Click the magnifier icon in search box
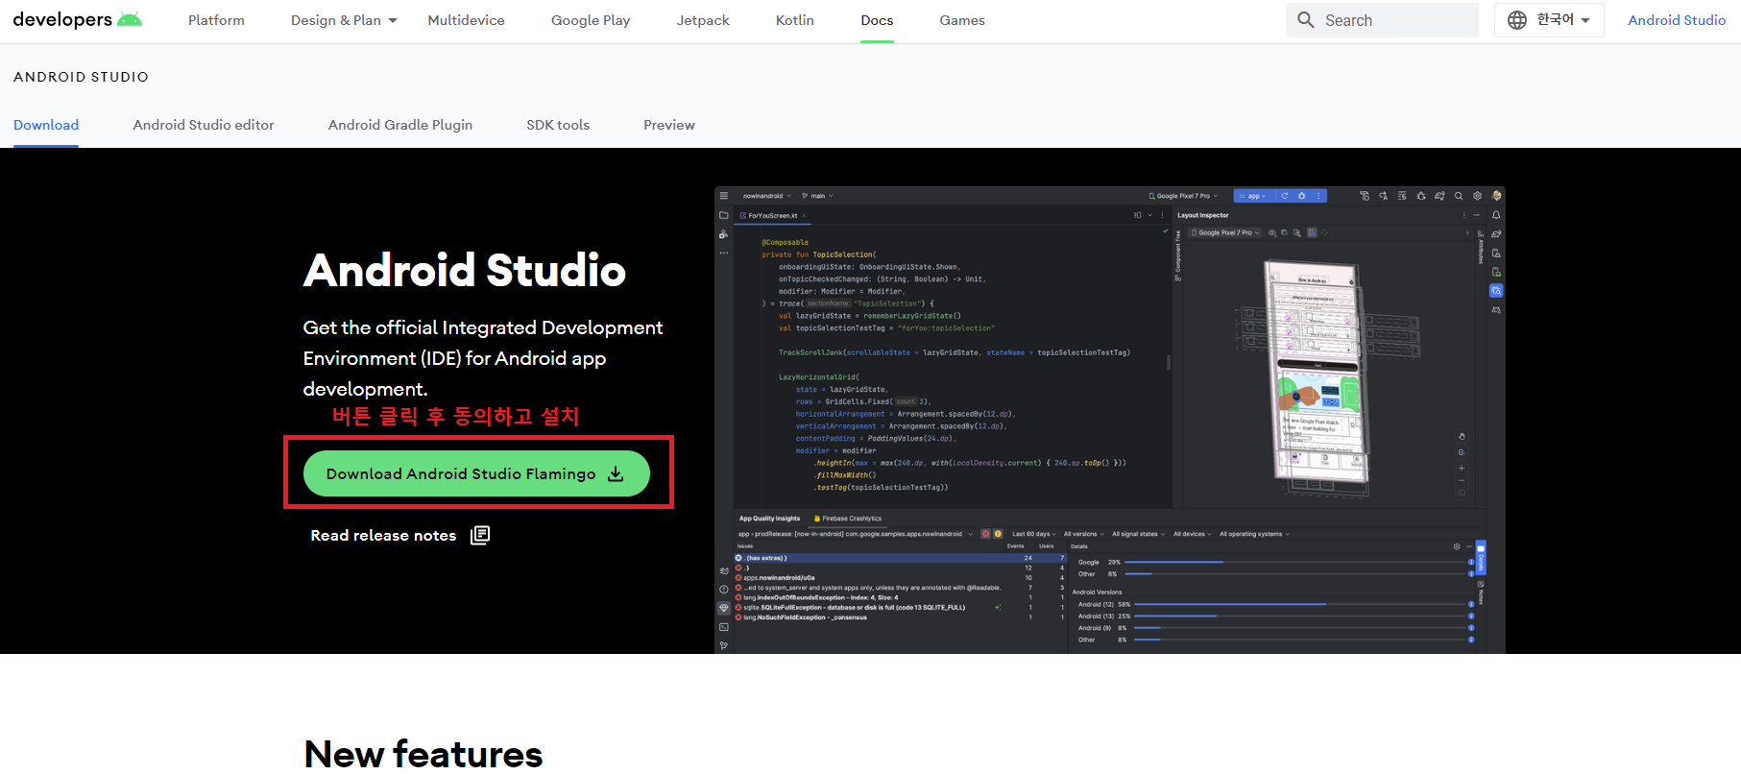This screenshot has width=1741, height=774. 1306,20
